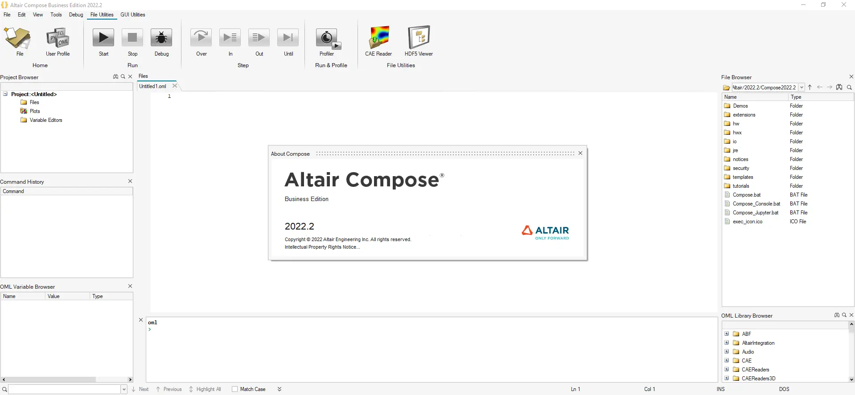The image size is (855, 395).
Task: Open the Tools menu
Action: click(56, 15)
